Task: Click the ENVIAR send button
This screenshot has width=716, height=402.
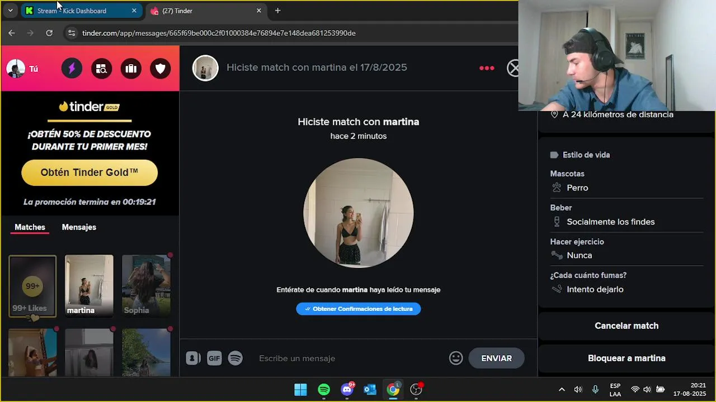Action: point(496,358)
